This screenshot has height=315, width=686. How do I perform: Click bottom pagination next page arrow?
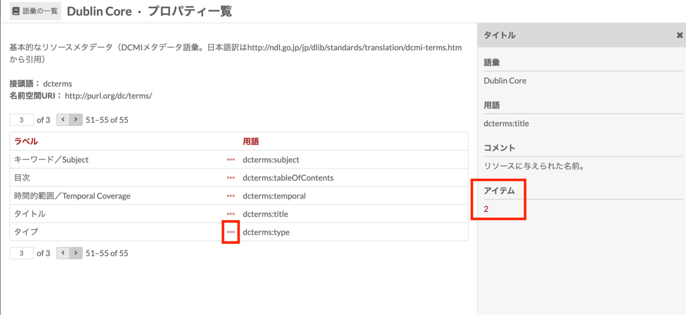coord(76,253)
